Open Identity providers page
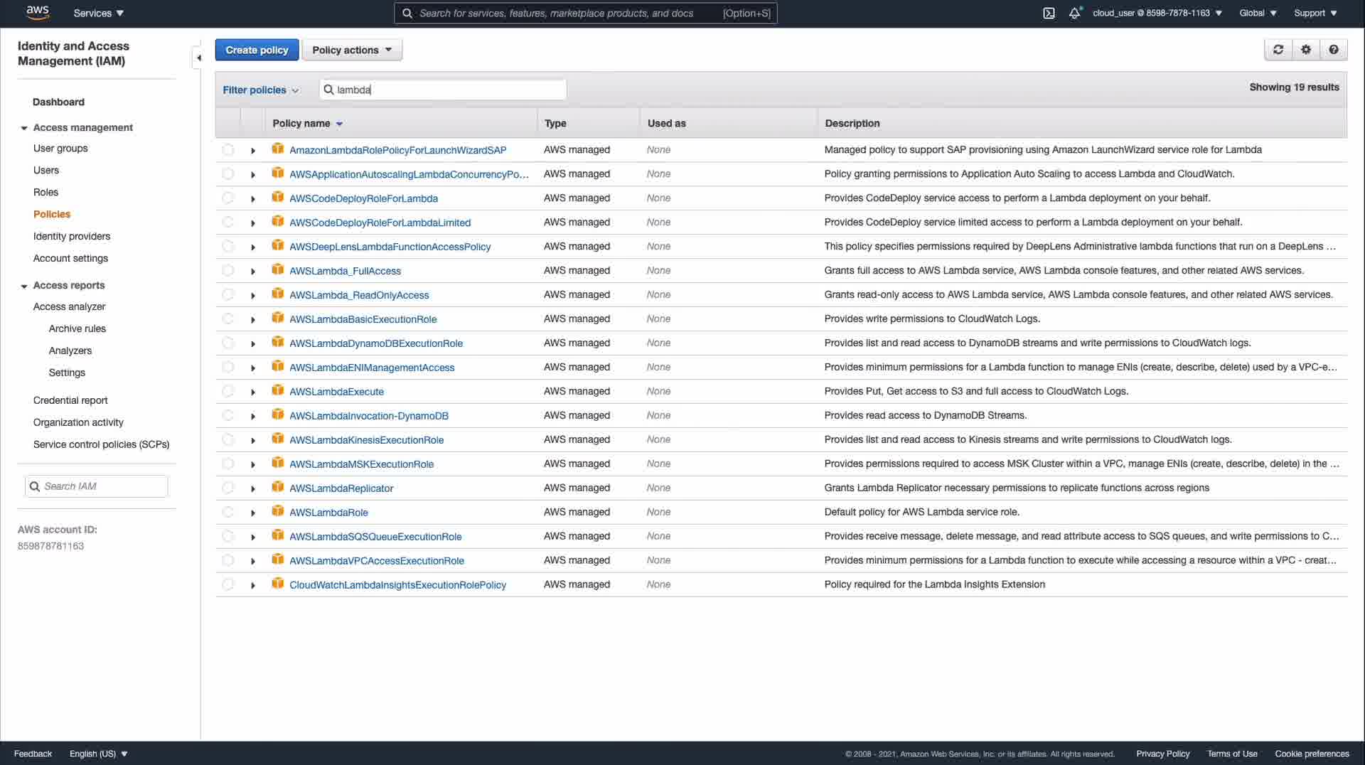This screenshot has height=765, width=1365. coord(72,236)
